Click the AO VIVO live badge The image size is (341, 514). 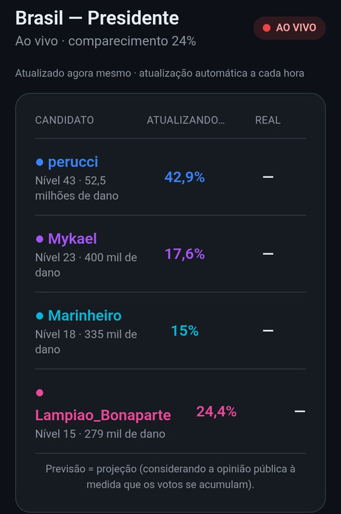[289, 28]
